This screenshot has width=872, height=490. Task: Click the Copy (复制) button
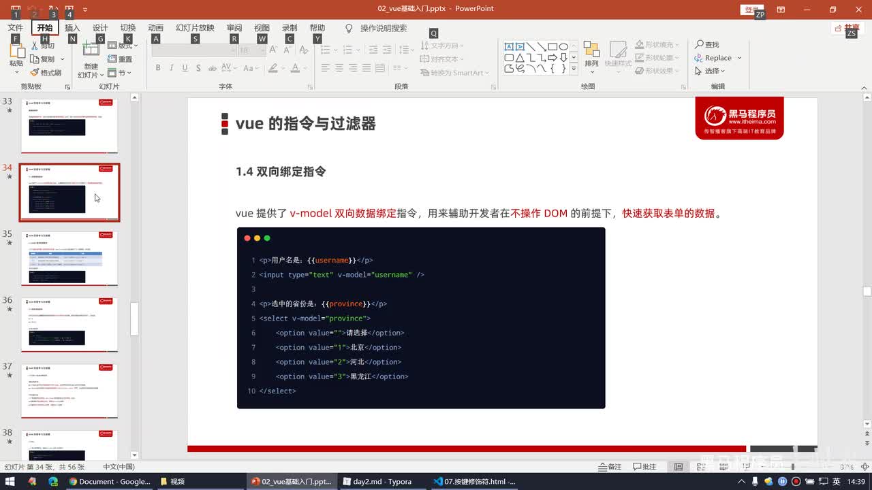click(x=43, y=59)
